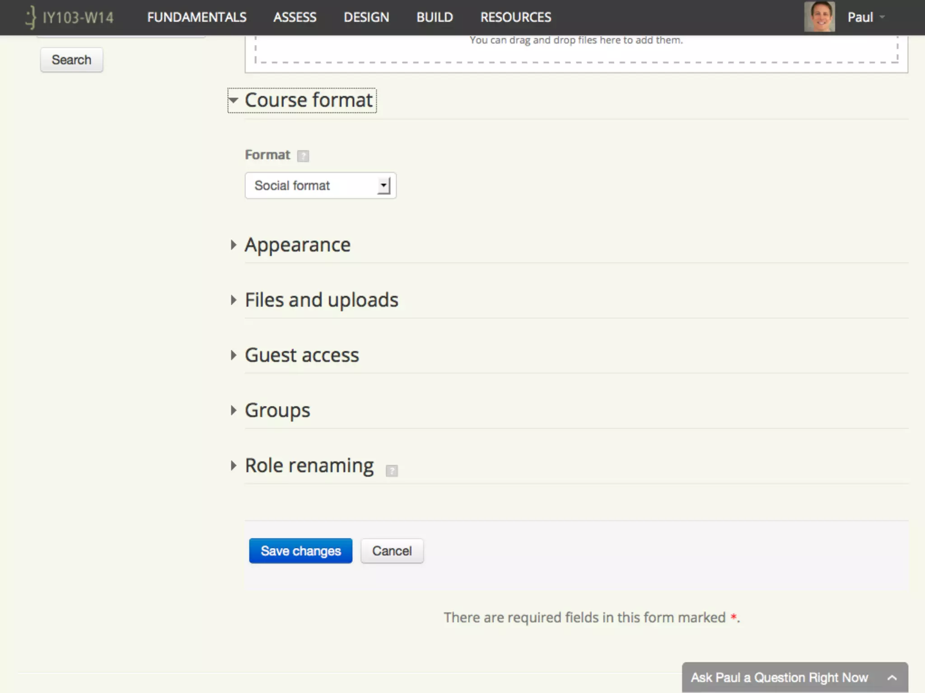
Task: Expand the chat widget chevron arrow
Action: (x=892, y=678)
